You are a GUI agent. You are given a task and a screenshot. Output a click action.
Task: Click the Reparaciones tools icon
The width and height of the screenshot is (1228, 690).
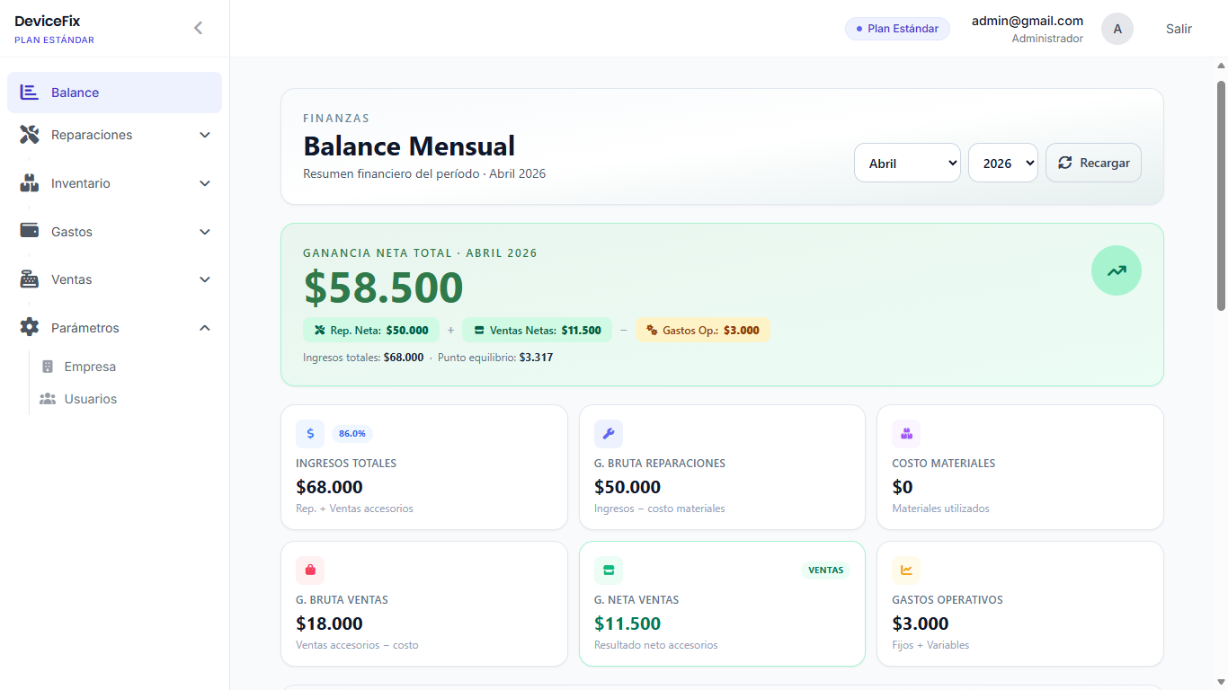[x=28, y=134]
